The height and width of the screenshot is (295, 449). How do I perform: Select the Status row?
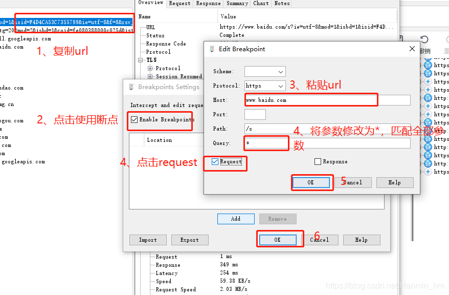(x=155, y=35)
